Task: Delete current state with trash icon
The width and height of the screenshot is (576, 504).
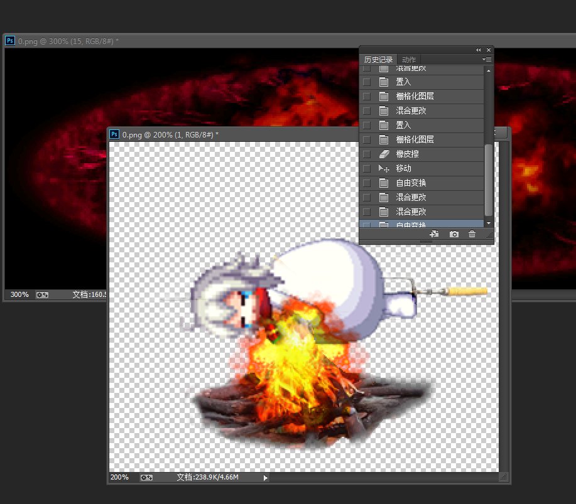Action: (472, 234)
